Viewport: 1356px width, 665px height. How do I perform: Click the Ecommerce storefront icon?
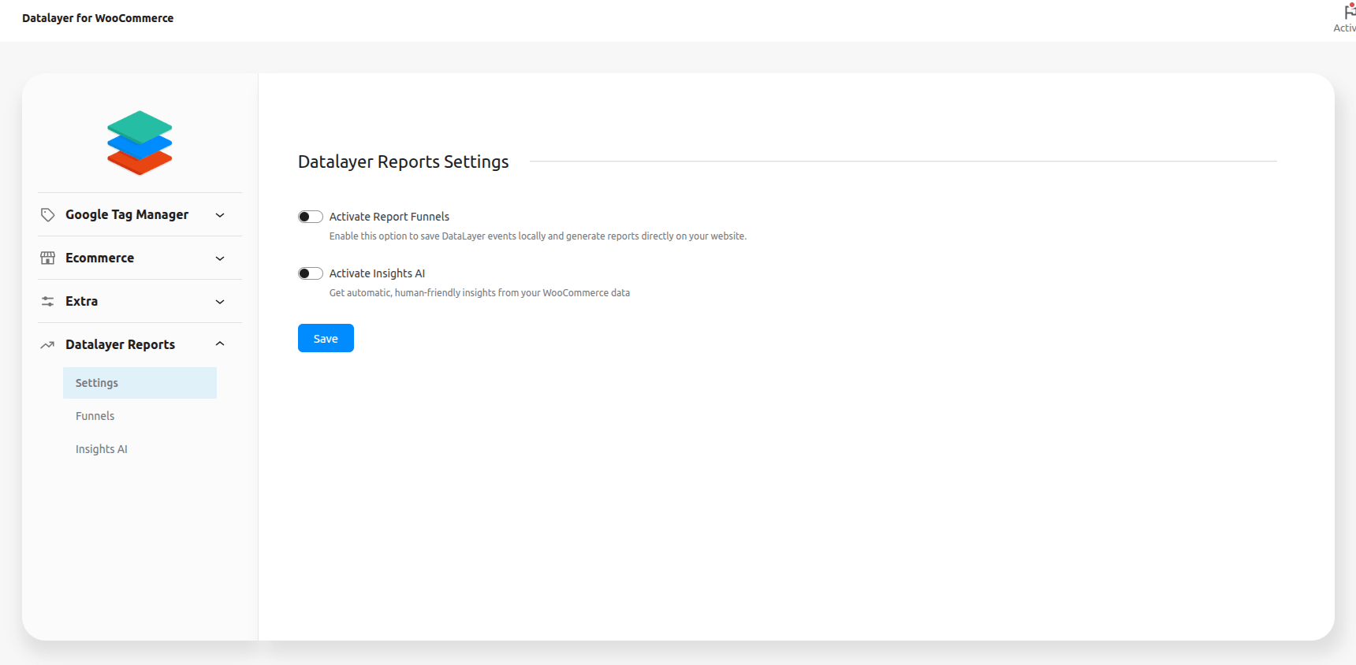pos(47,258)
